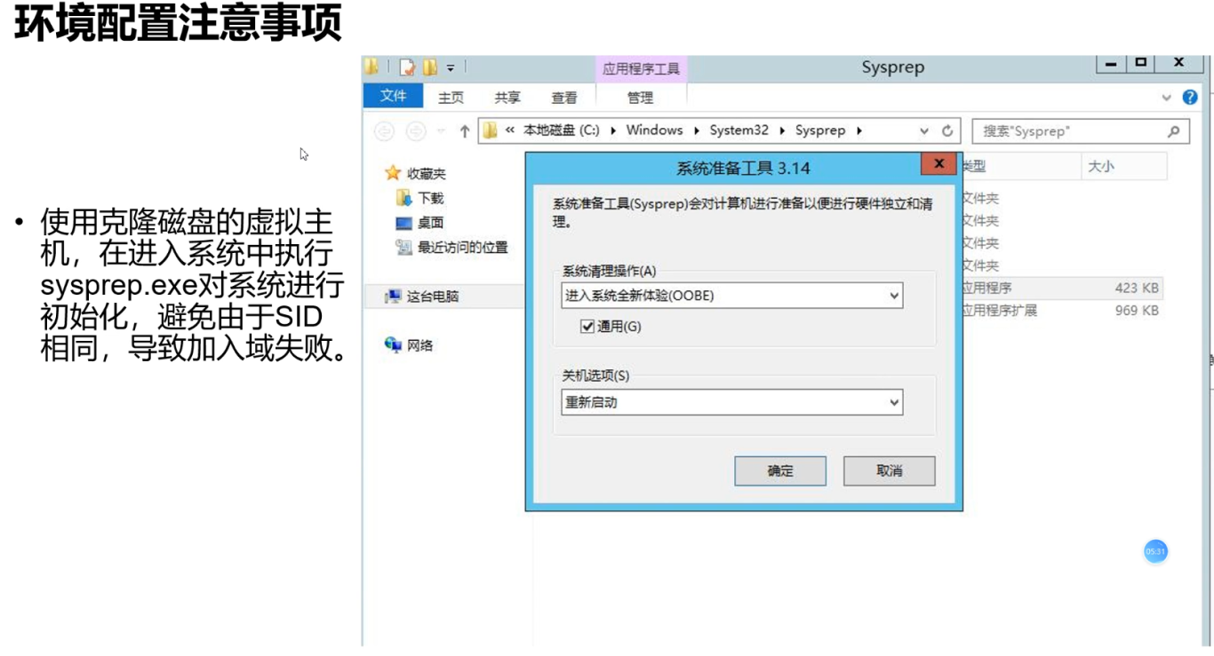
Task: Select the 423 KB application file row
Action: 1061,288
